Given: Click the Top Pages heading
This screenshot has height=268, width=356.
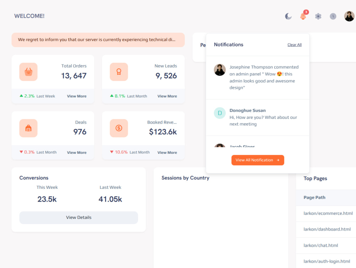Looking at the screenshot, I should coord(315,178).
